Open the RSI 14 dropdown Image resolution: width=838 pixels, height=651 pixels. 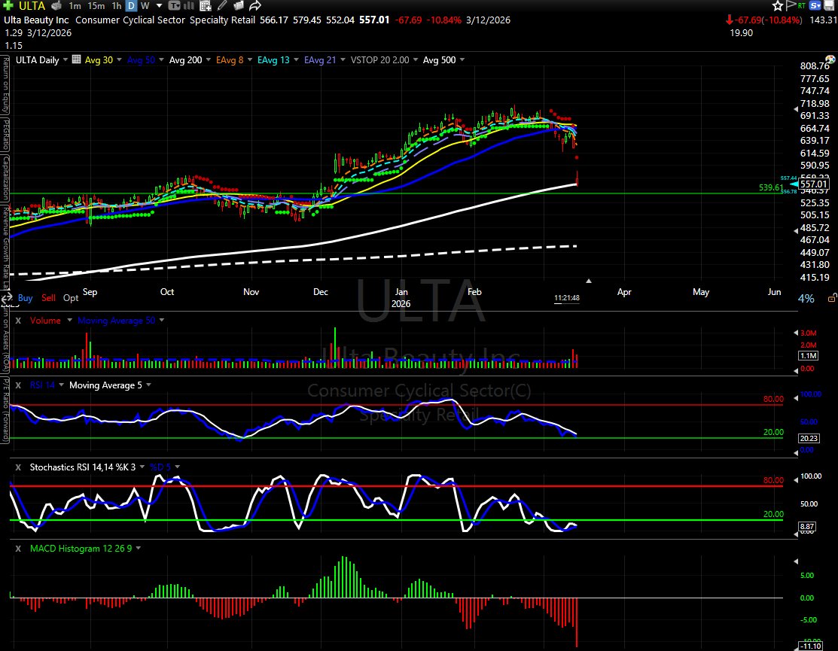(x=61, y=385)
